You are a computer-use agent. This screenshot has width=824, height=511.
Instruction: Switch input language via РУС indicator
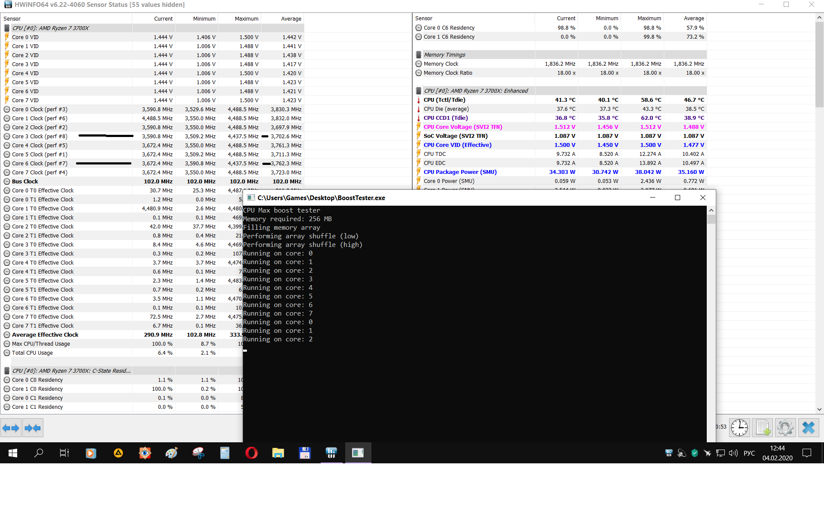coord(749,453)
